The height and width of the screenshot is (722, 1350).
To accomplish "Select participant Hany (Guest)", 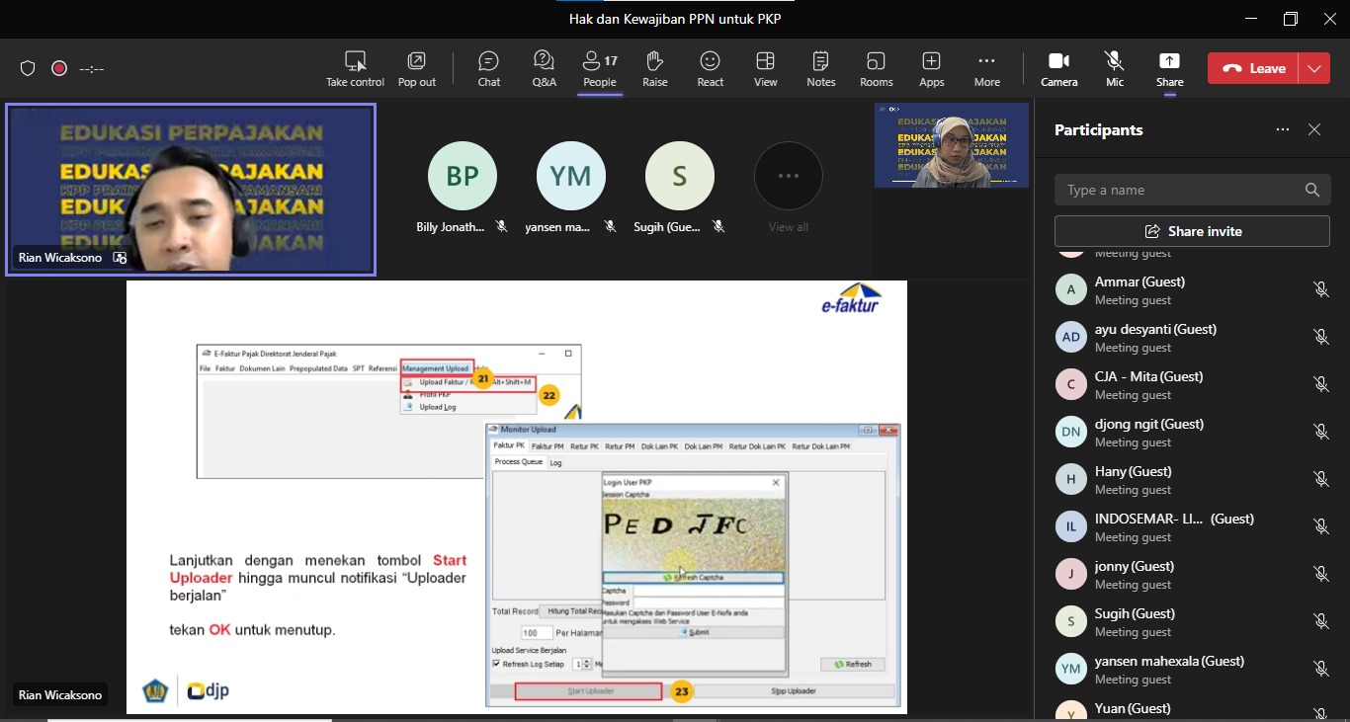I will tap(1192, 479).
